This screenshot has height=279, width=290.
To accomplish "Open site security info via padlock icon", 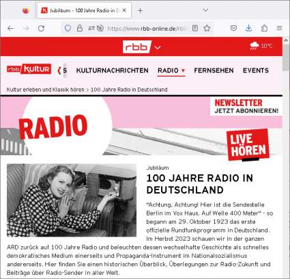I will [80, 28].
